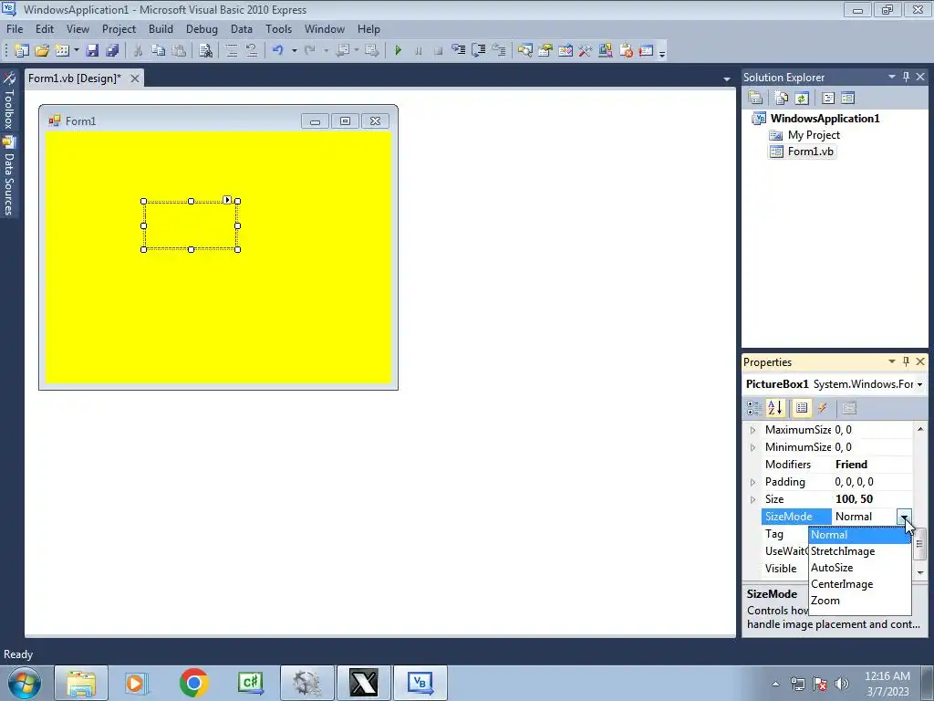The width and height of the screenshot is (934, 701).
Task: Open the Solution Explorer window position menu
Action: tap(892, 77)
